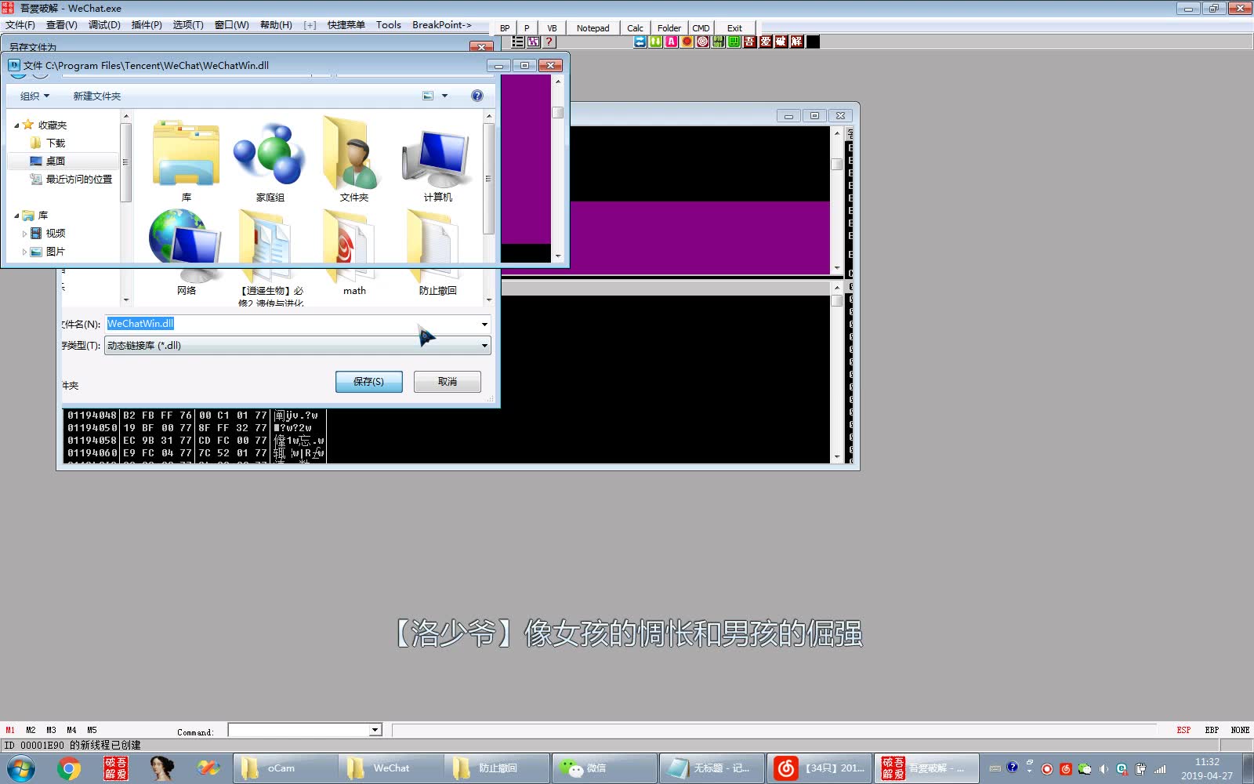Click the 解 character toolbar icon
Image resolution: width=1254 pixels, height=784 pixels.
(797, 42)
